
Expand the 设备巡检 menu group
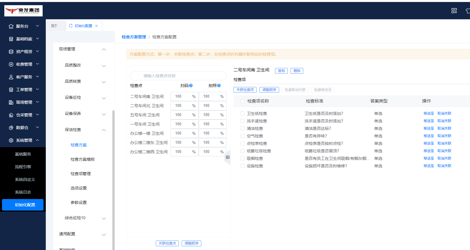104,98
